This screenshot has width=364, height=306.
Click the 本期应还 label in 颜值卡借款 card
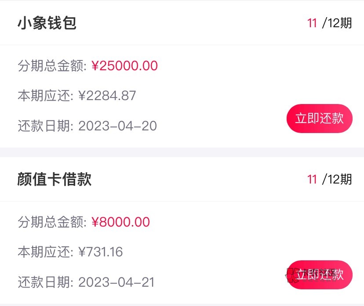45,252
